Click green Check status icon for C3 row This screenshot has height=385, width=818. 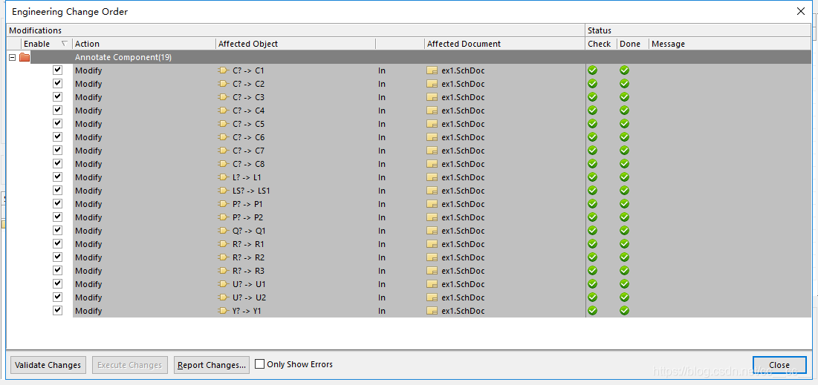(592, 97)
